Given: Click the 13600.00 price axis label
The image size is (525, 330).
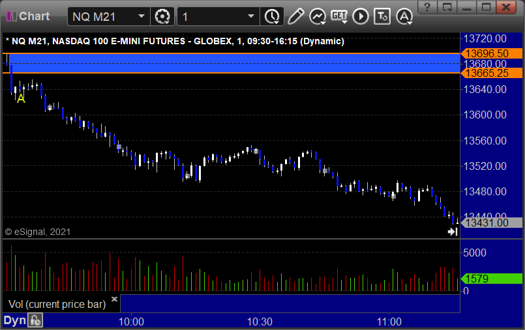Looking at the screenshot, I should (485, 115).
